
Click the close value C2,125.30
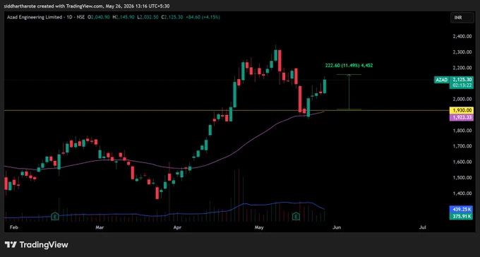[x=172, y=18]
